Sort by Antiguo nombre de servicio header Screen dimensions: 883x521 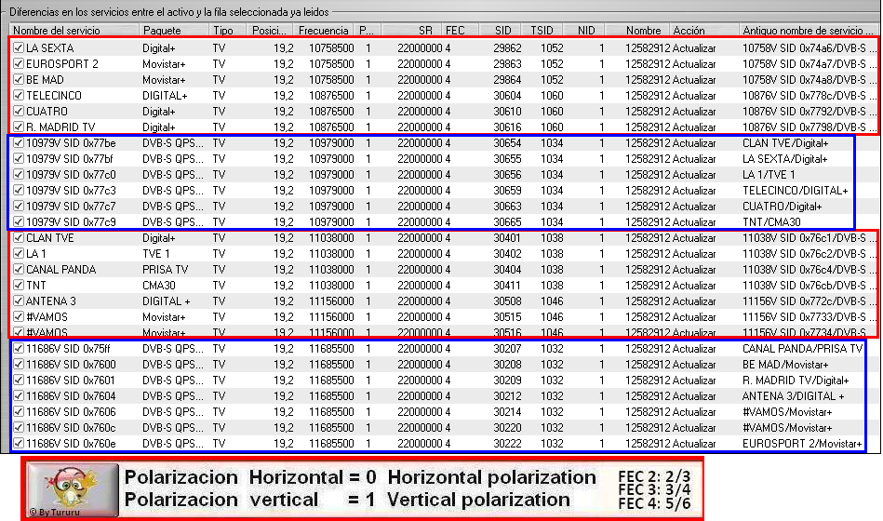[809, 31]
